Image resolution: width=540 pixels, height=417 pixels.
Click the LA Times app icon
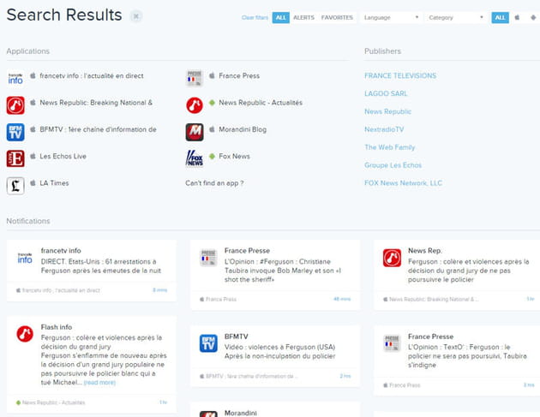click(15, 186)
